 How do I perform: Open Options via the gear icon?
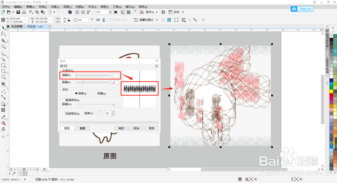click(163, 12)
